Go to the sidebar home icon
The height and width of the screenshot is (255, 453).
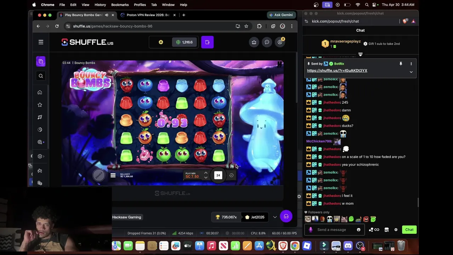click(40, 92)
